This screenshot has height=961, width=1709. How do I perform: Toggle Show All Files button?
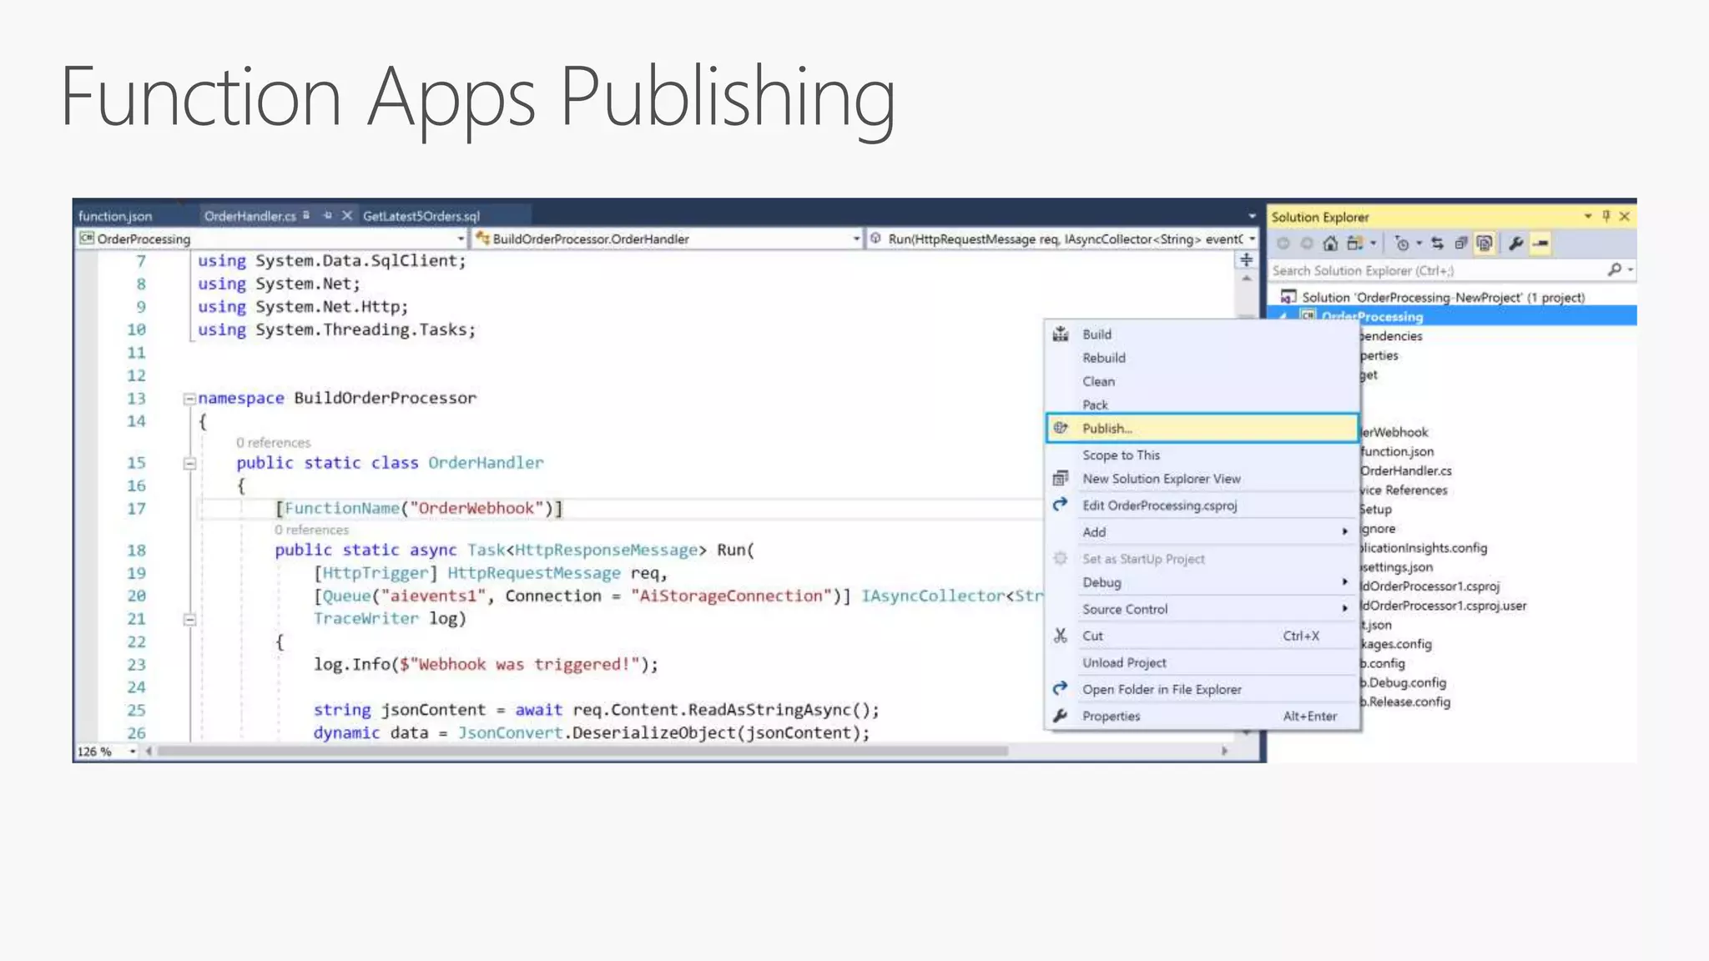pyautogui.click(x=1484, y=244)
